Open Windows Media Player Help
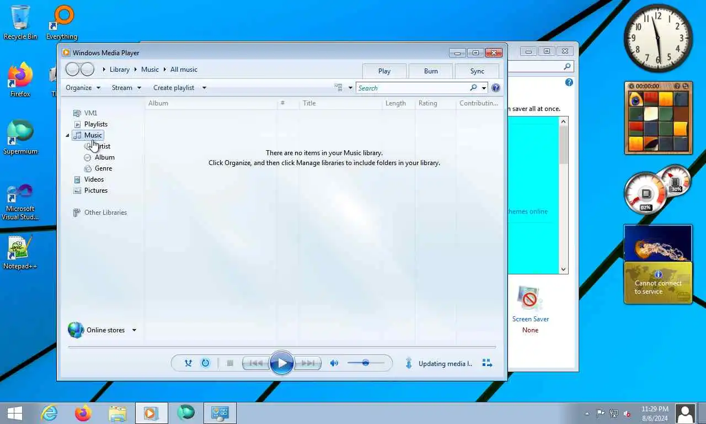This screenshot has height=424, width=706. pyautogui.click(x=496, y=88)
